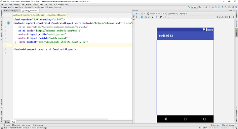
Task: Click 'layout' in the breadcrumb path
Action: [x=42, y=7]
